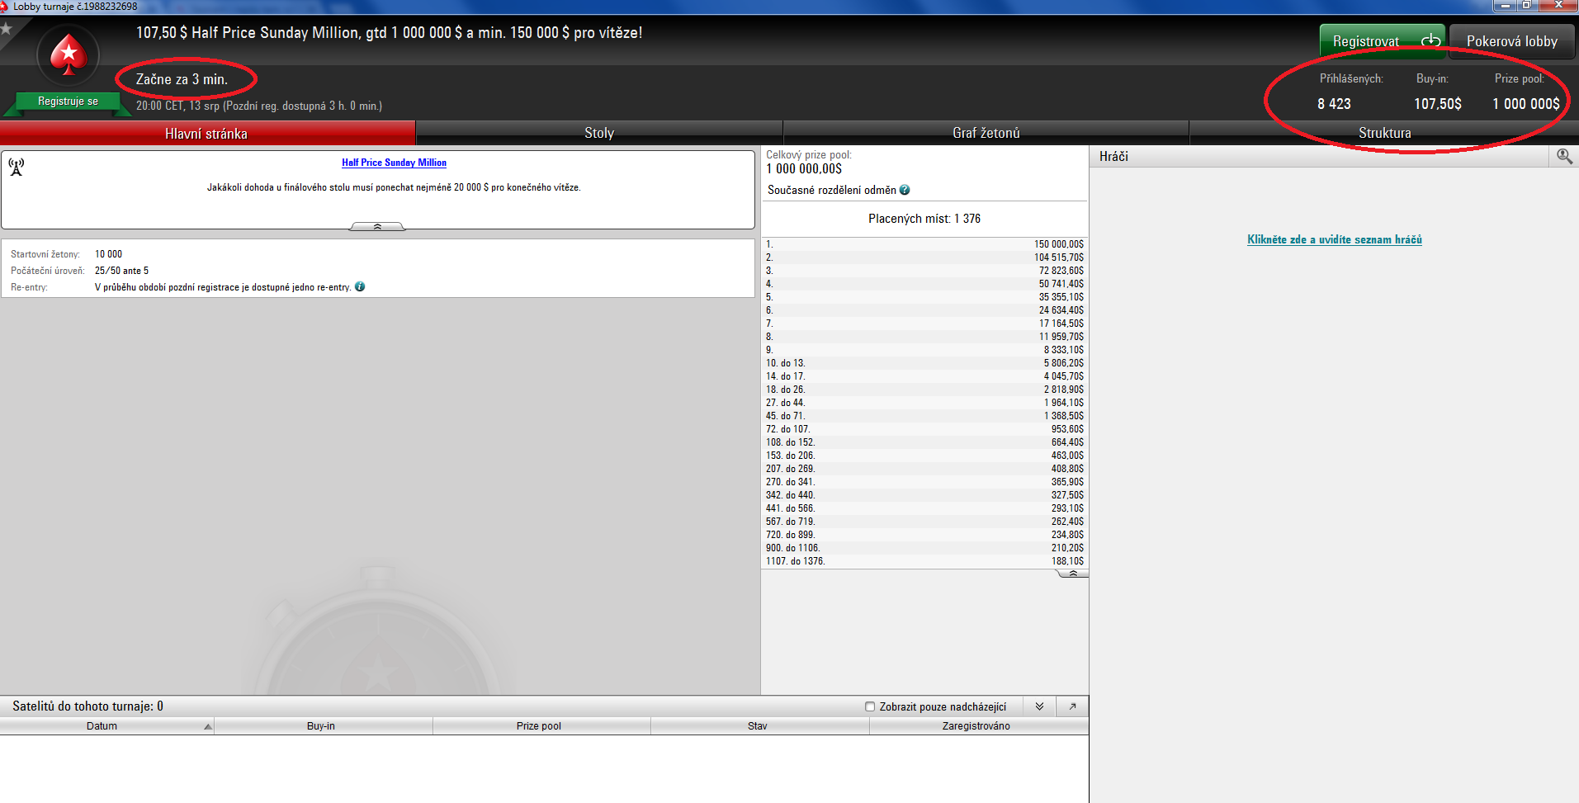Image resolution: width=1579 pixels, height=803 pixels.
Task: Collapse the prize payout list
Action: tap(1072, 573)
